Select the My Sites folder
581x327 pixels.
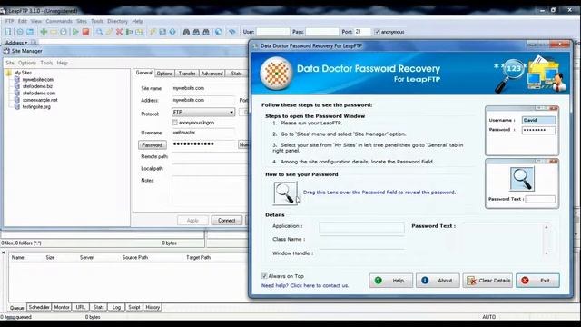19,73
